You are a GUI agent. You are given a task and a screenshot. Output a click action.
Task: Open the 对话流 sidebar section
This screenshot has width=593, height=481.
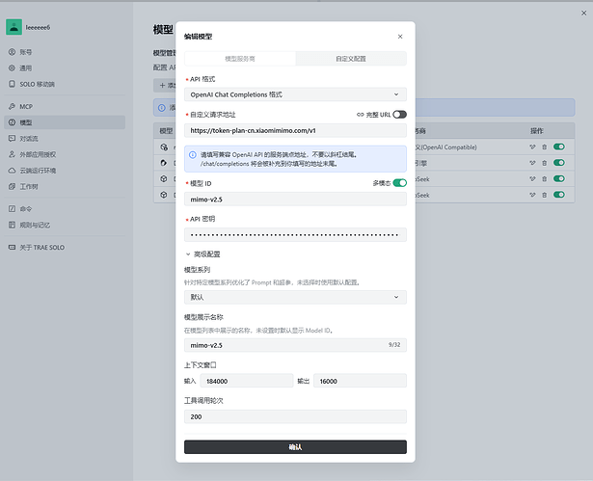(65, 139)
